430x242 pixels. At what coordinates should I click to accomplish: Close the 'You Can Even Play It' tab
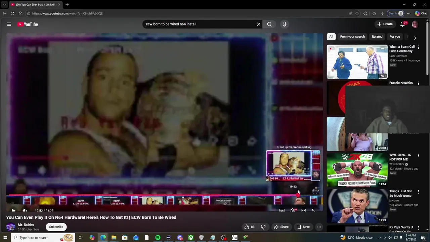click(x=59, y=5)
